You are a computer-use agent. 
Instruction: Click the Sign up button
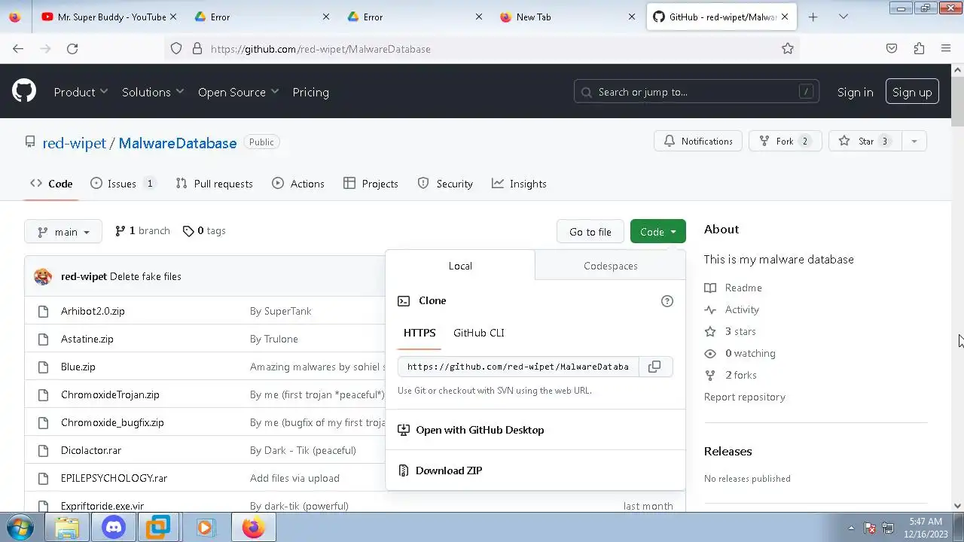tap(912, 92)
